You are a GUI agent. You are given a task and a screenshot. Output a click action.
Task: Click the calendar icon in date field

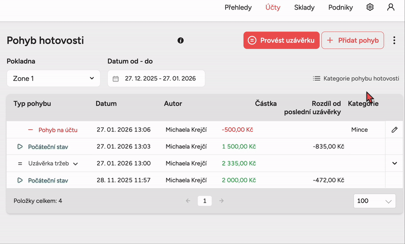click(x=115, y=79)
